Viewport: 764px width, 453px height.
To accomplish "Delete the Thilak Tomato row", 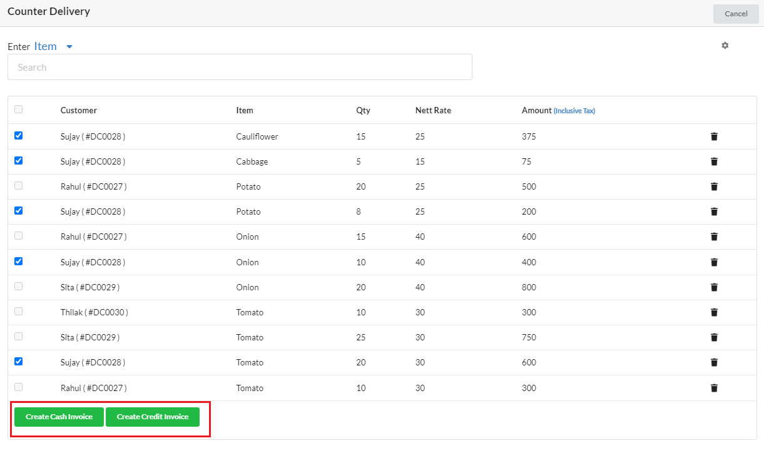I will [x=714, y=312].
